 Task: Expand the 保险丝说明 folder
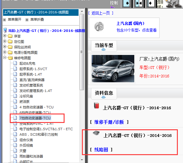coord(5,47)
